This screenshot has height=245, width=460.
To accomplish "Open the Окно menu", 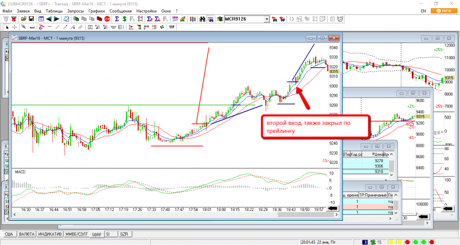I will pyautogui.click(x=166, y=11).
